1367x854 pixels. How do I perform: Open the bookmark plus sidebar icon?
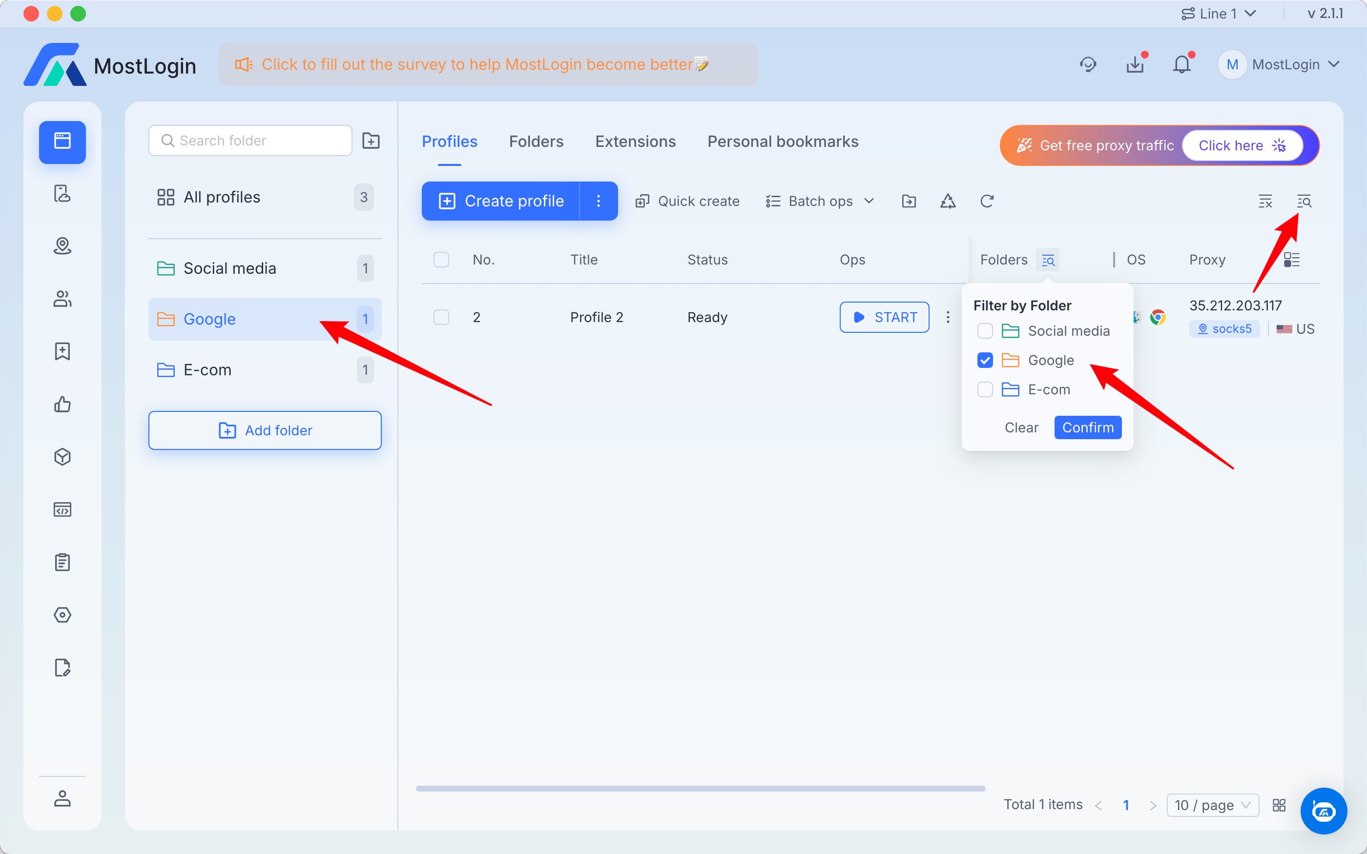(x=62, y=351)
